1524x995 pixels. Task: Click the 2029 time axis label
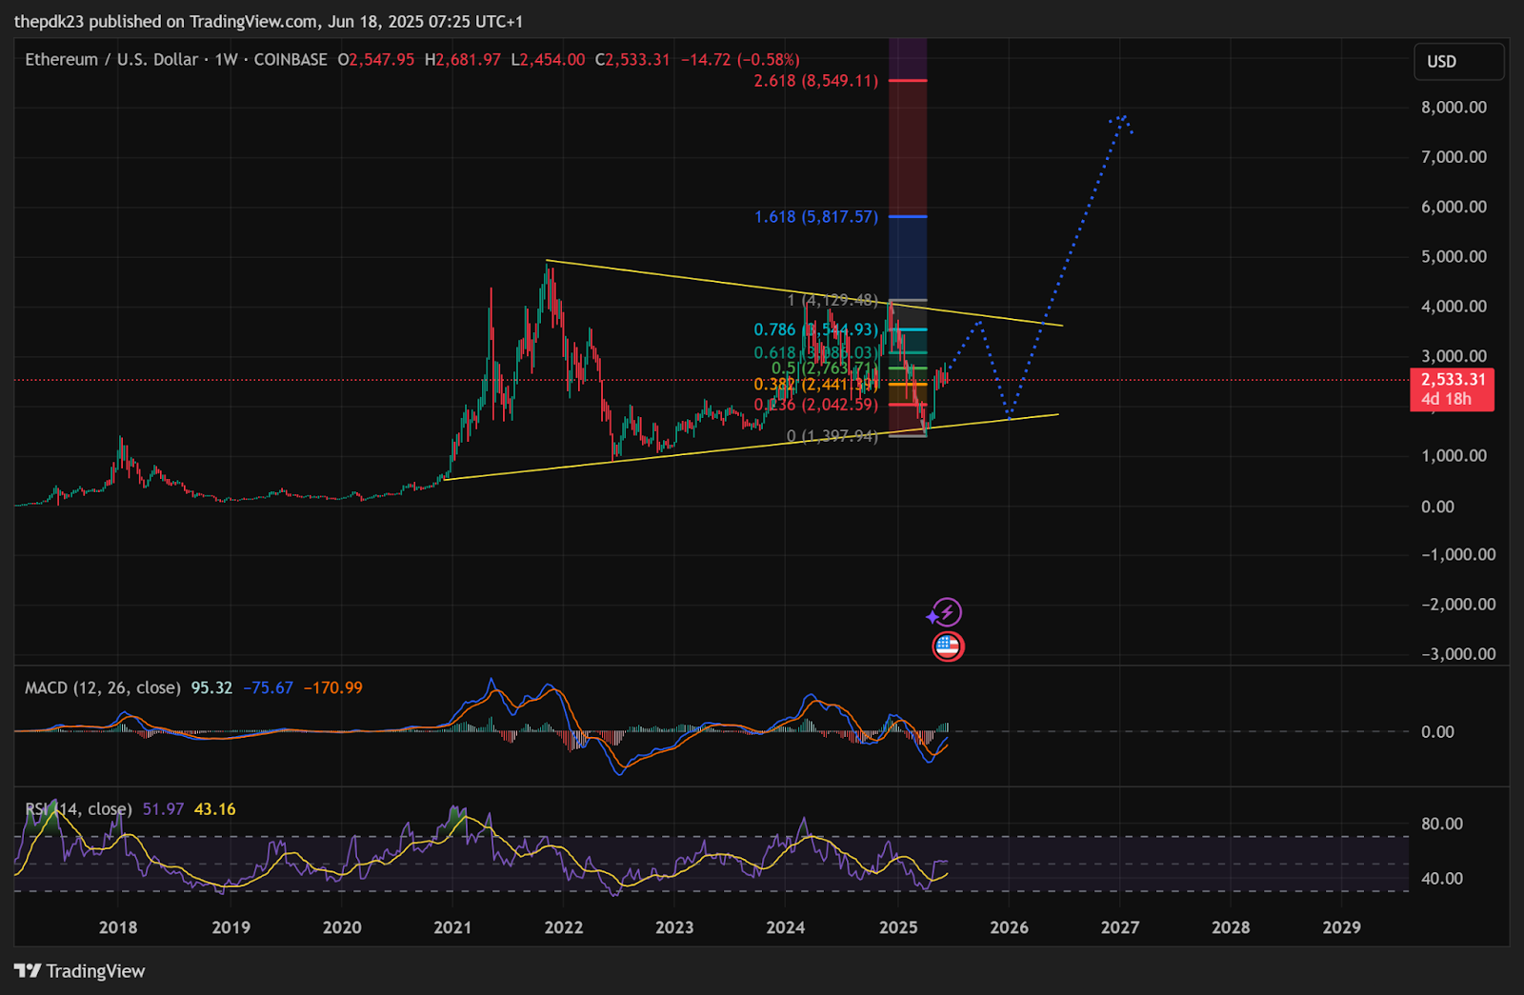(1342, 927)
